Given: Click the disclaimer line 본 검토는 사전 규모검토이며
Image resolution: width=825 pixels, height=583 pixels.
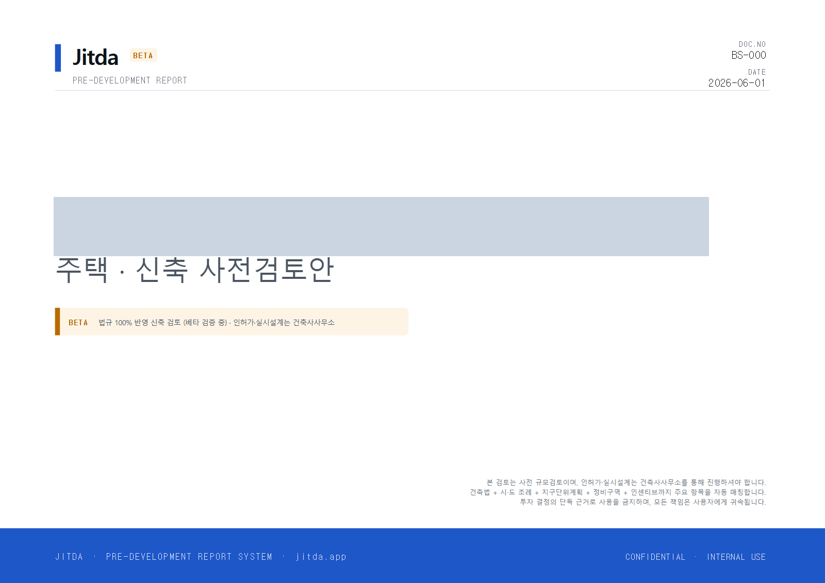Looking at the screenshot, I should [x=626, y=482].
